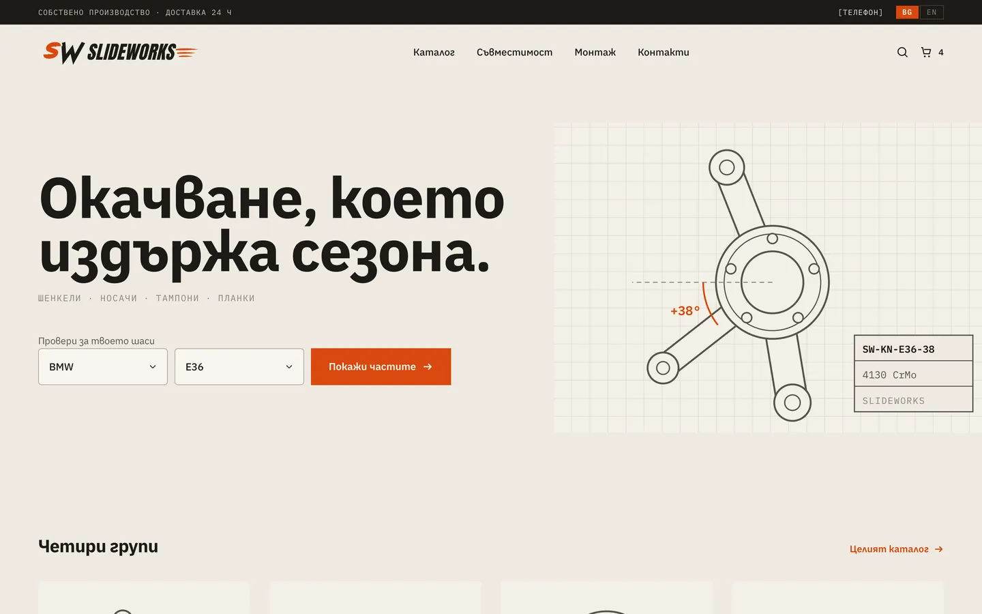This screenshot has width=982, height=614.
Task: Click the ДОСТАВКА 24 Ч text
Action: [198, 12]
